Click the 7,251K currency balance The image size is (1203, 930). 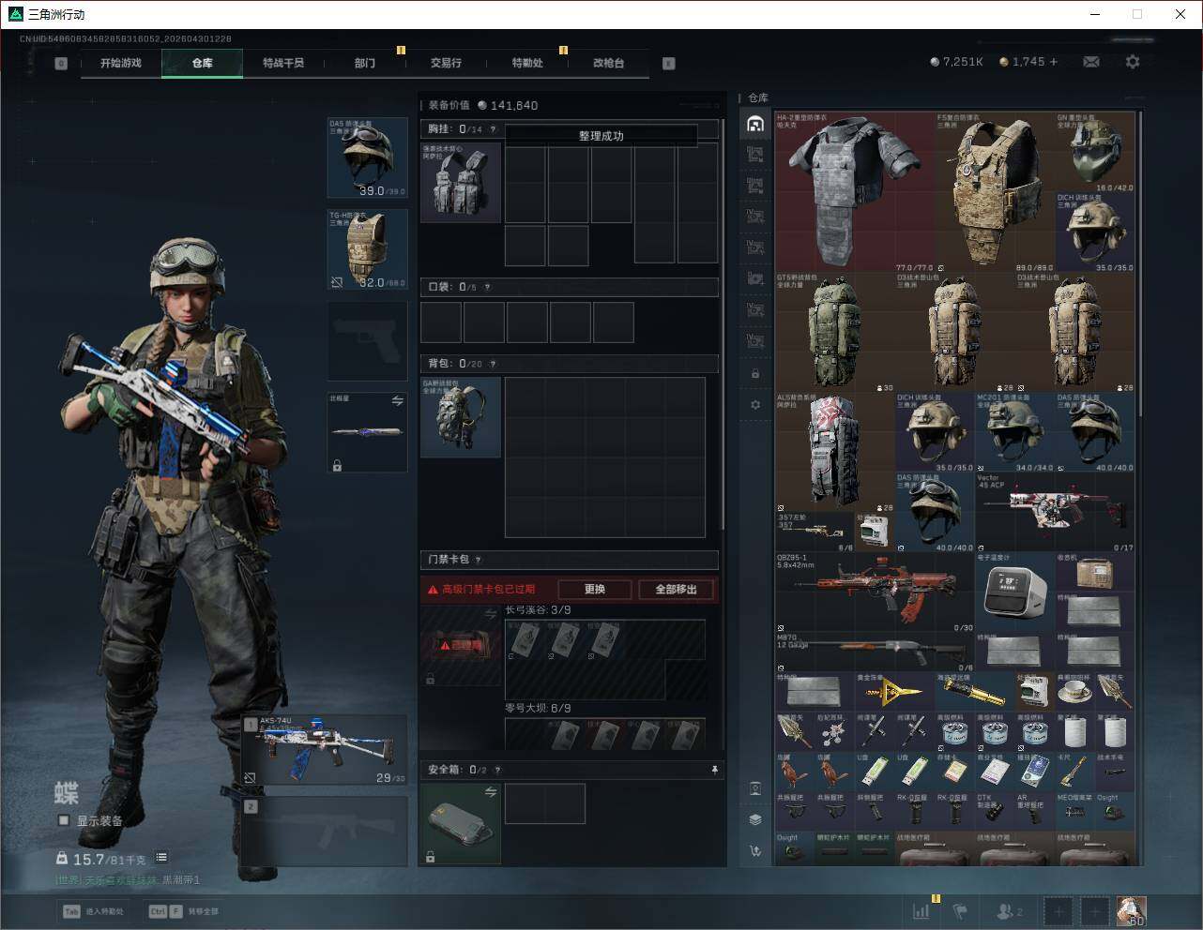(x=957, y=62)
